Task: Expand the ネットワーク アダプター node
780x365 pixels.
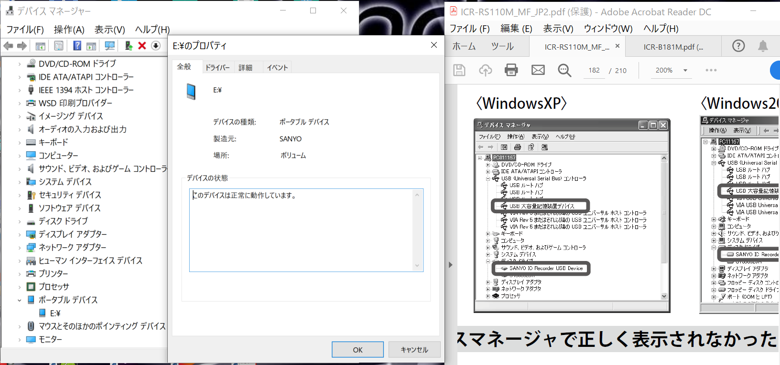Action: point(19,248)
